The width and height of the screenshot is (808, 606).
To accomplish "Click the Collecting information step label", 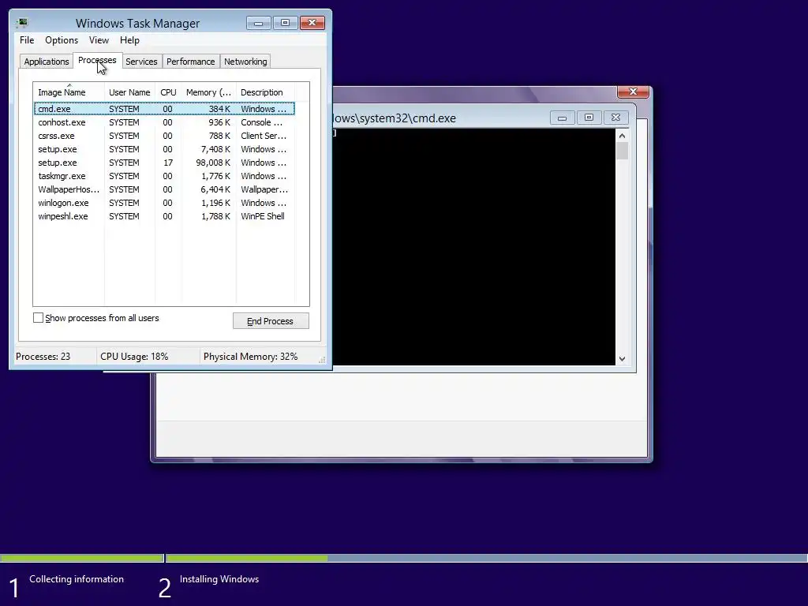I will pyautogui.click(x=77, y=579).
